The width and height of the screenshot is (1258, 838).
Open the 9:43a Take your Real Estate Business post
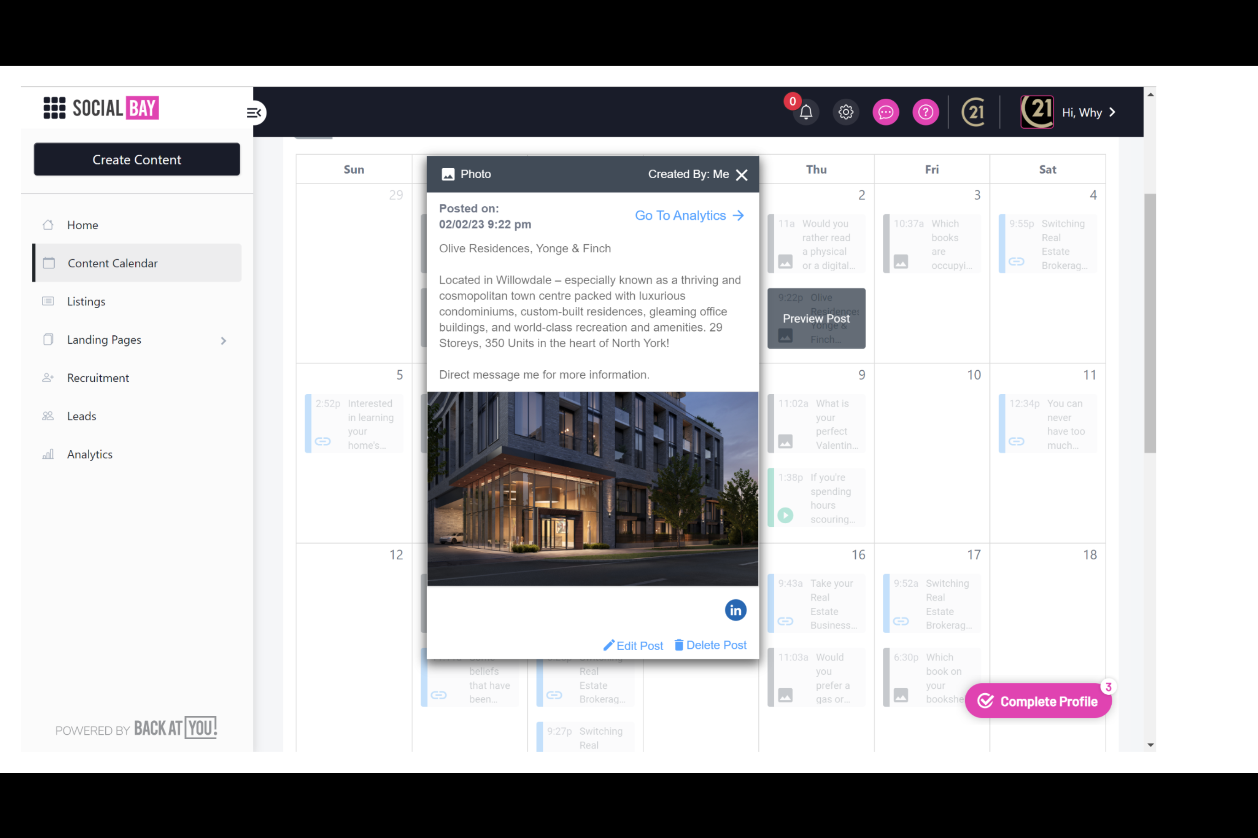[816, 604]
